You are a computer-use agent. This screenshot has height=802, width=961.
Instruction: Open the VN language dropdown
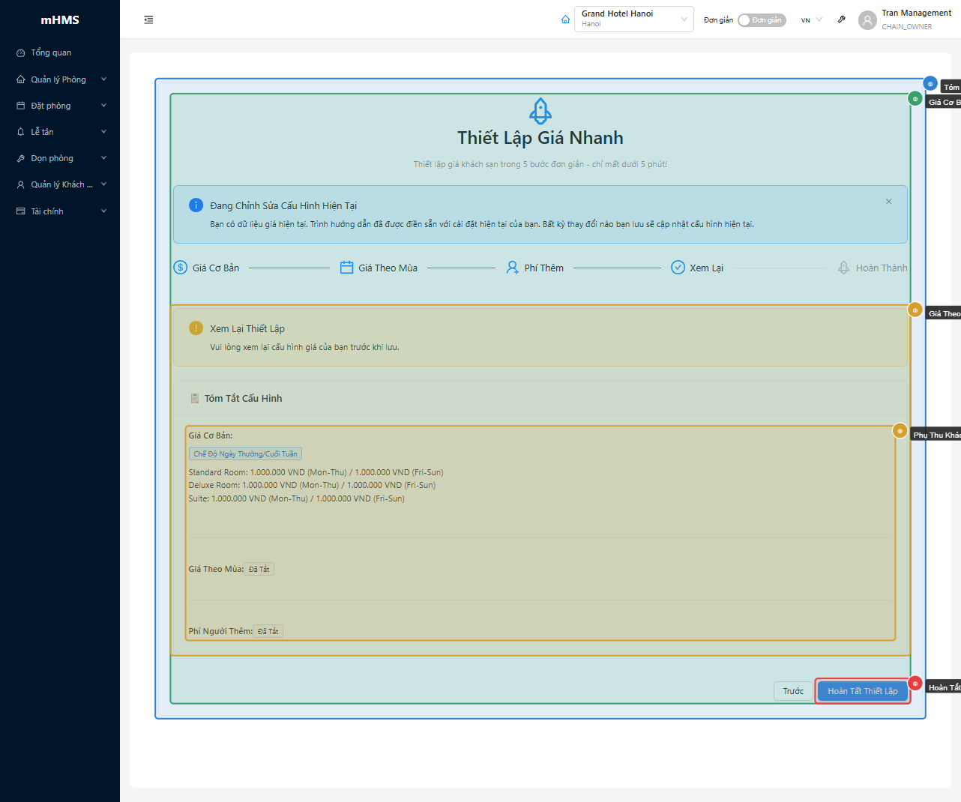(811, 20)
